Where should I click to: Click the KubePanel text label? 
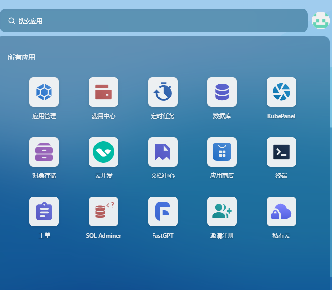tap(281, 116)
